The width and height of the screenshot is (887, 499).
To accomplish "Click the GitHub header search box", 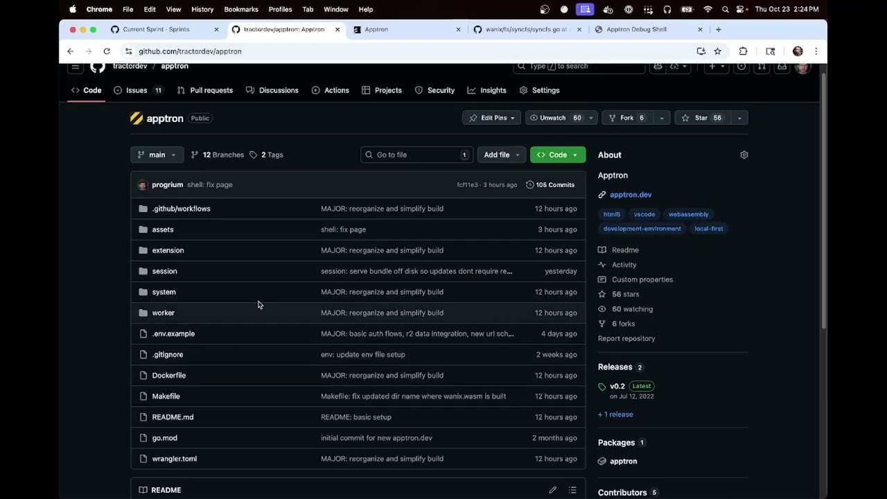I will 579,67.
